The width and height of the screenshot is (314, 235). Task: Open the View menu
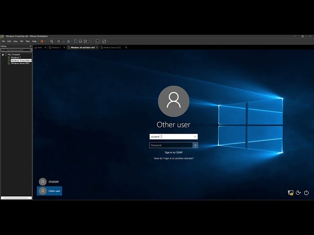point(15,41)
